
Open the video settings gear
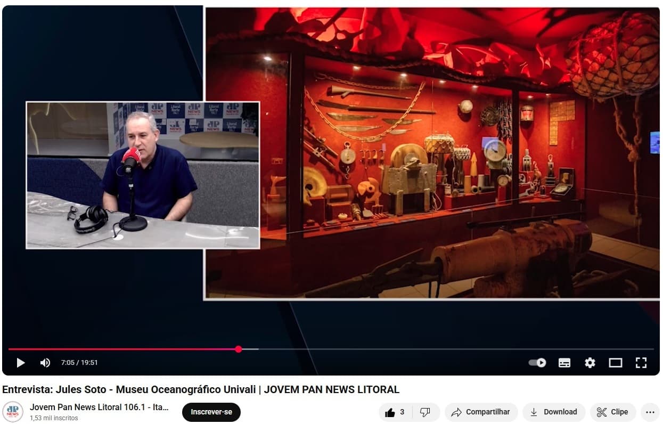pos(590,362)
